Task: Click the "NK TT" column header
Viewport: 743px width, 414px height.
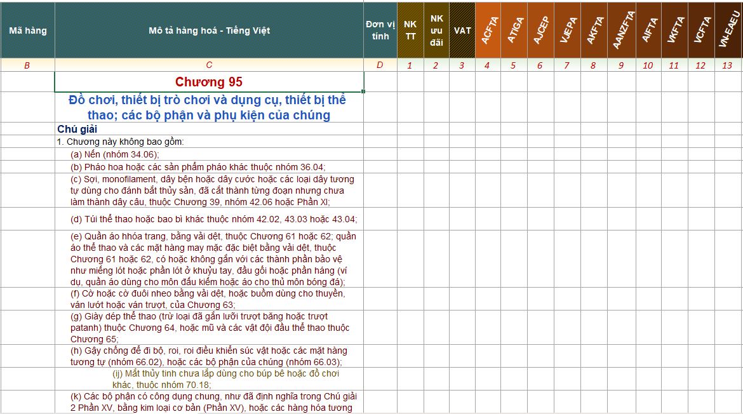Action: [x=409, y=30]
